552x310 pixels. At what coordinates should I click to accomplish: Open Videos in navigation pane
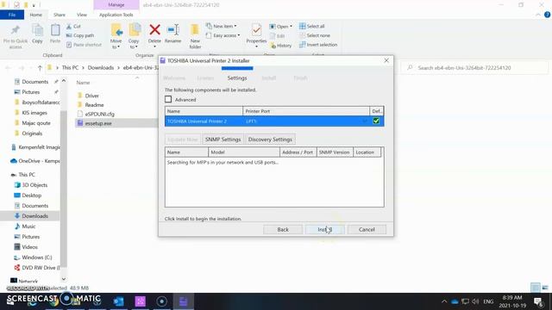29,247
